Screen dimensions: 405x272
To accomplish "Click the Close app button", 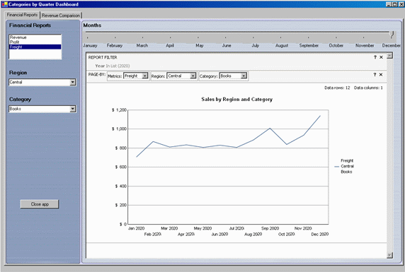I will click(x=40, y=204).
